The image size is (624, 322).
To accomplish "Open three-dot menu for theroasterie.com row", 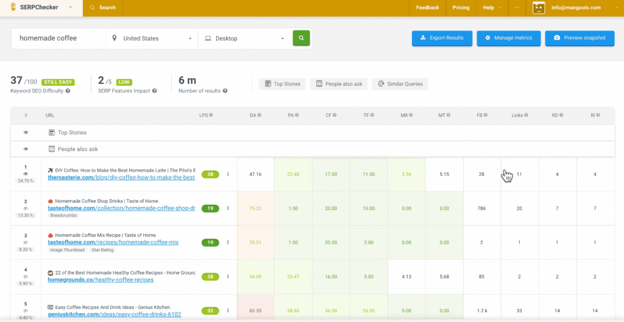I will tap(228, 174).
